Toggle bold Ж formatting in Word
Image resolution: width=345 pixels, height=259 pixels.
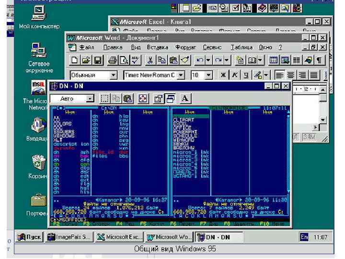point(223,75)
